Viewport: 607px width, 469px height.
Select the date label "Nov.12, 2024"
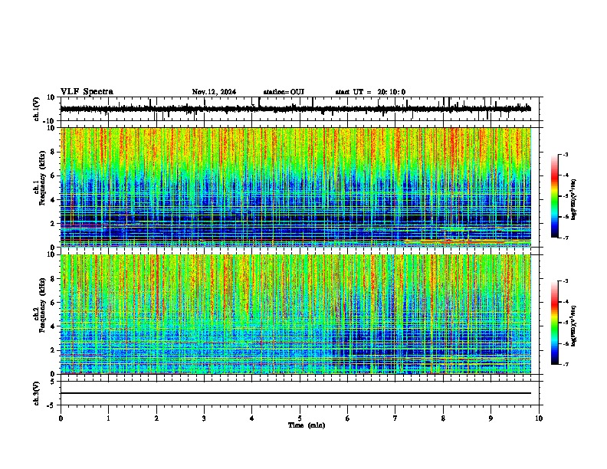coord(214,92)
